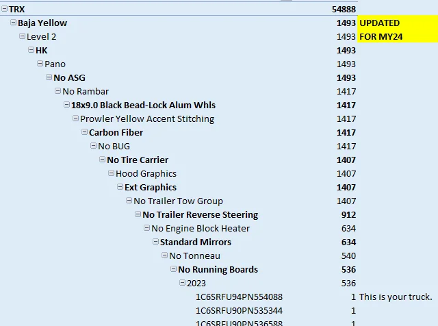
Task: Select the 2023 label cell
Action: (x=196, y=284)
